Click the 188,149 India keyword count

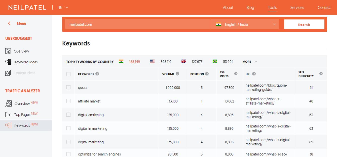click(x=134, y=62)
